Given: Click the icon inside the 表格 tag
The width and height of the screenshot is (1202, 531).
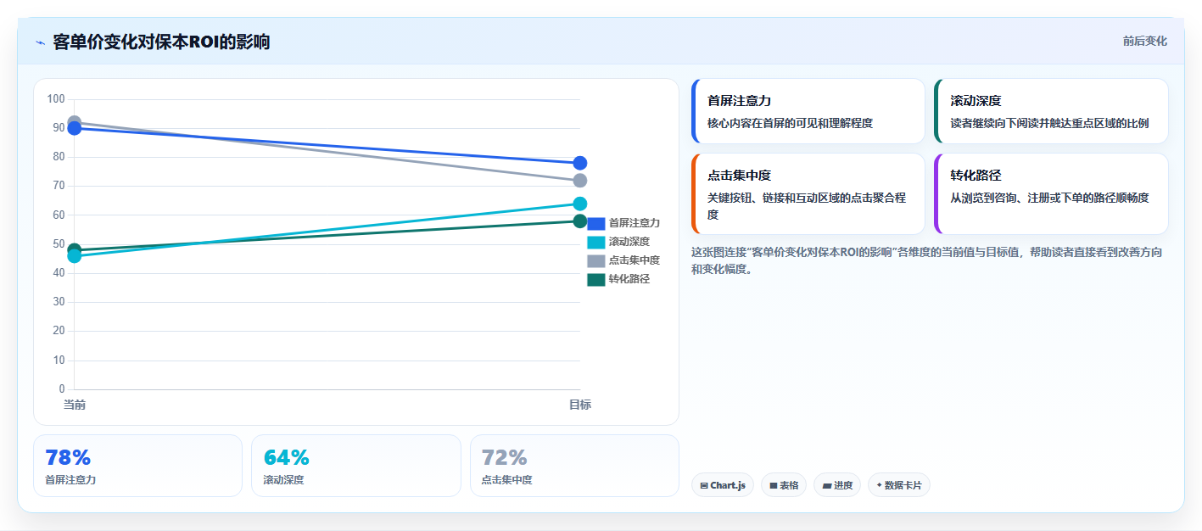Looking at the screenshot, I should (774, 486).
